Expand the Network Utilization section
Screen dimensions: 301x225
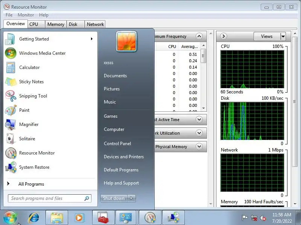click(x=199, y=133)
